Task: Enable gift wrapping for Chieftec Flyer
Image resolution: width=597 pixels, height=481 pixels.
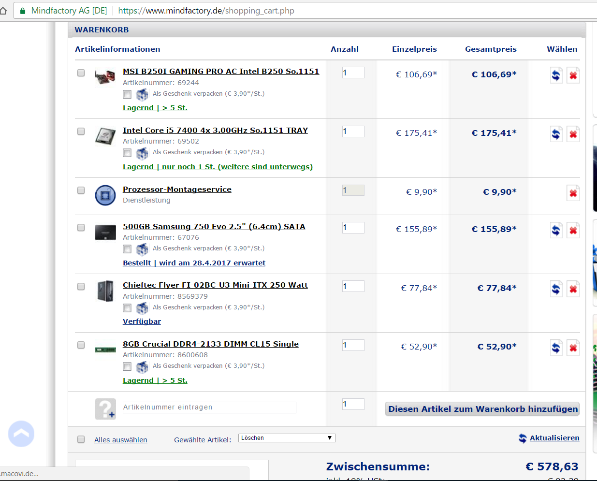Action: click(x=127, y=308)
